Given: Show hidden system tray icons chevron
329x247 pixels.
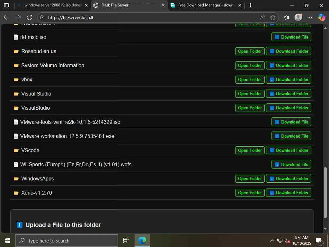Looking at the screenshot, I should 272,241.
